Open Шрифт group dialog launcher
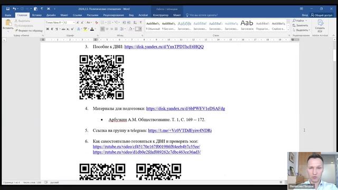The height and width of the screenshot is (190, 338). pos(98,35)
